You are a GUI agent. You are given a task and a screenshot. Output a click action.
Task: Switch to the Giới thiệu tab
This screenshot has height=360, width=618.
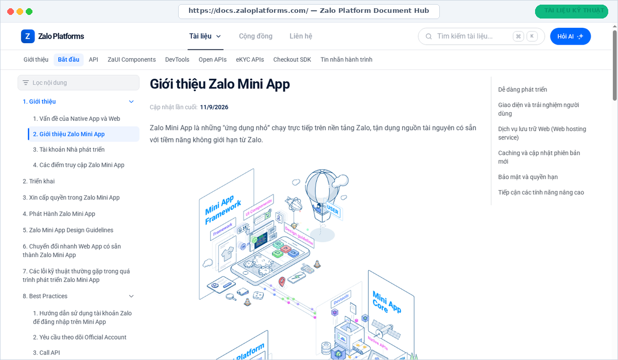[36, 60]
